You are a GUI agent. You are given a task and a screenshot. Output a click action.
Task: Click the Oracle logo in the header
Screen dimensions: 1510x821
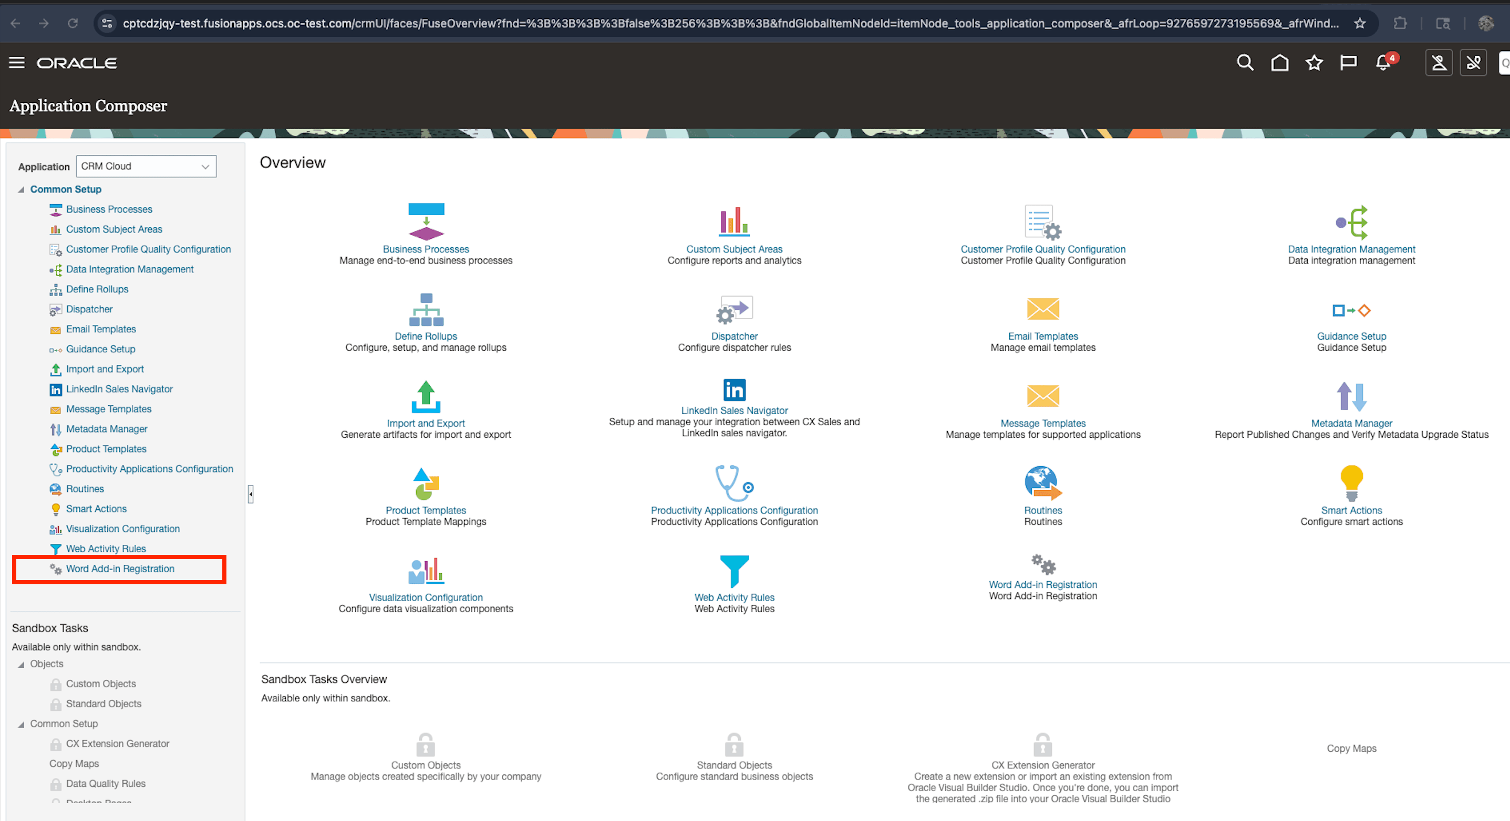click(x=77, y=62)
